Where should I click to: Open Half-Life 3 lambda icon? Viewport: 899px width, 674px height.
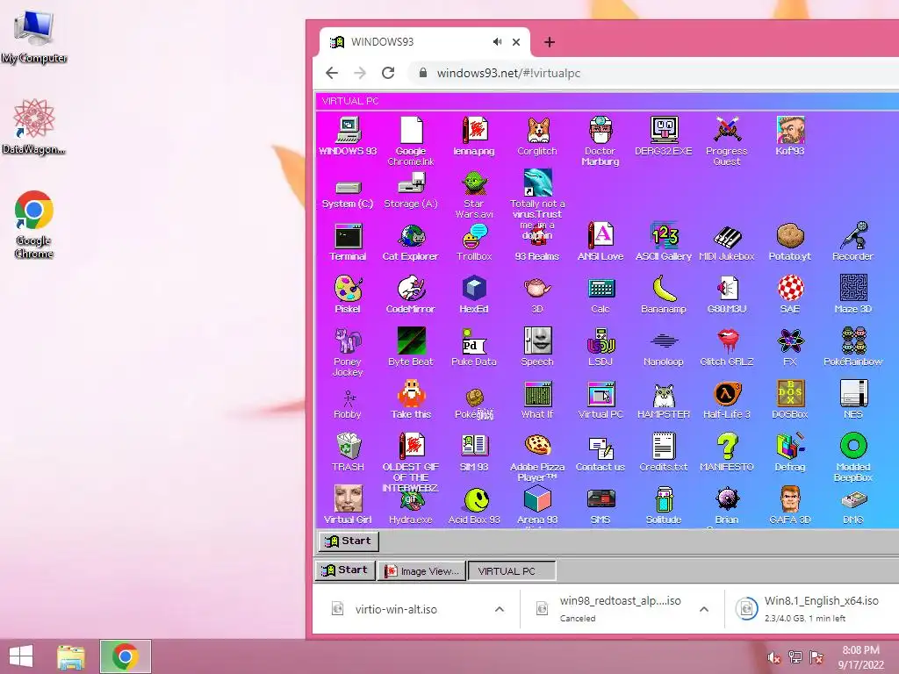point(726,399)
